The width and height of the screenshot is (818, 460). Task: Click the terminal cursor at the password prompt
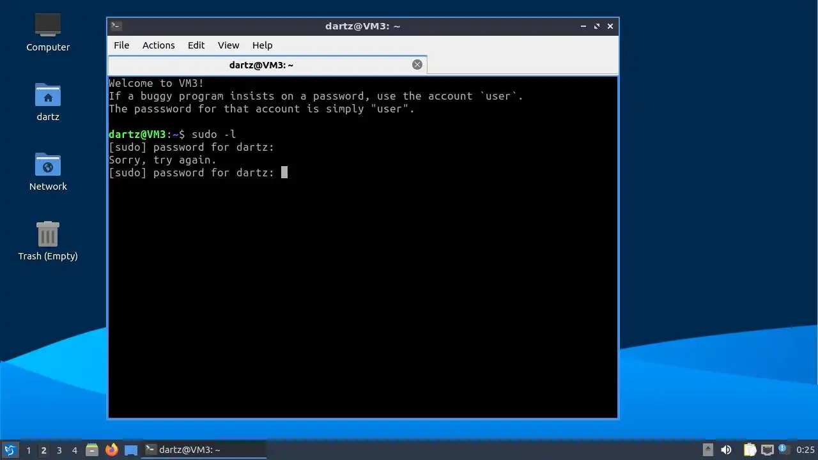pyautogui.click(x=284, y=172)
